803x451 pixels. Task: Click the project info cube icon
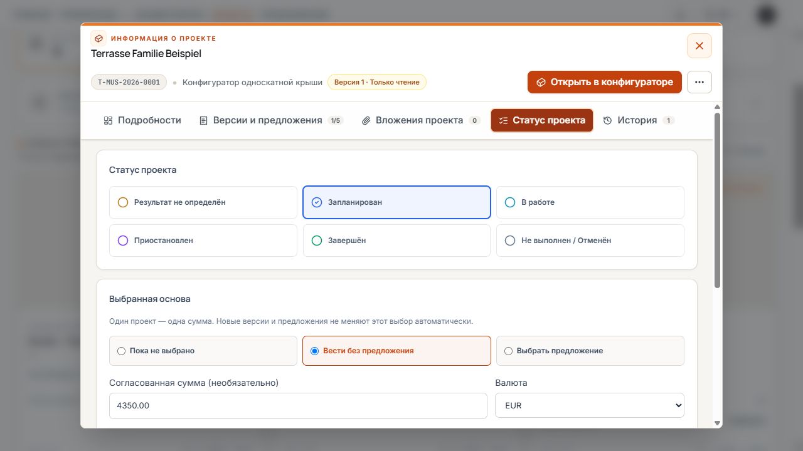tap(98, 38)
